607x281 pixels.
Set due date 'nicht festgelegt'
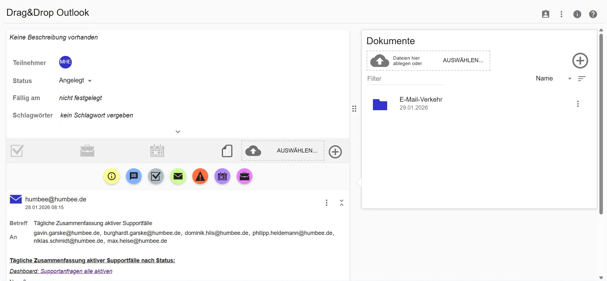point(81,98)
